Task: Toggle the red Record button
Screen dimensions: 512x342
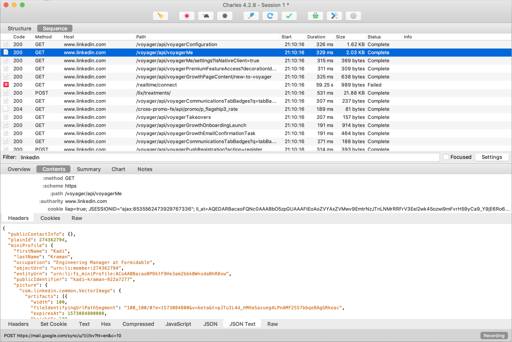Action: 187,16
